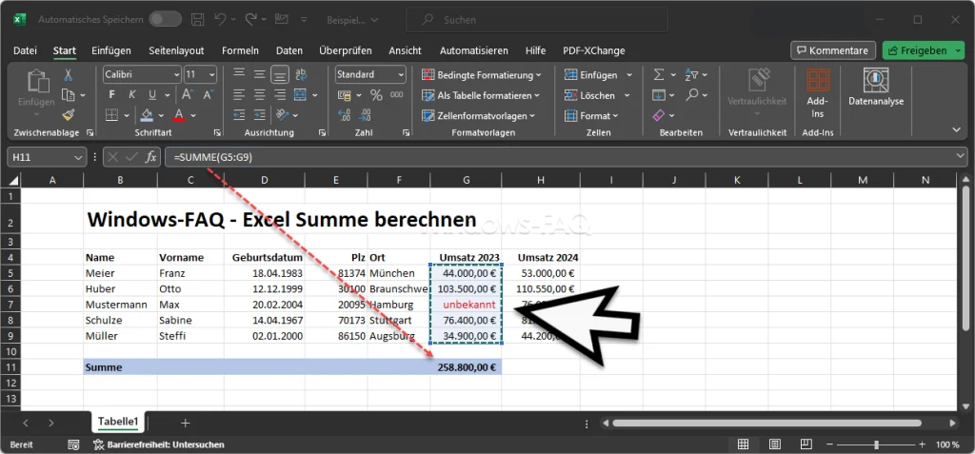Apply italic with the K button
Viewport: 975px width, 454px height.
tap(131, 95)
